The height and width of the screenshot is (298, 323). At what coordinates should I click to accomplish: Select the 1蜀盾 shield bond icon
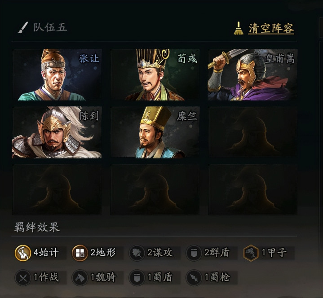137,278
